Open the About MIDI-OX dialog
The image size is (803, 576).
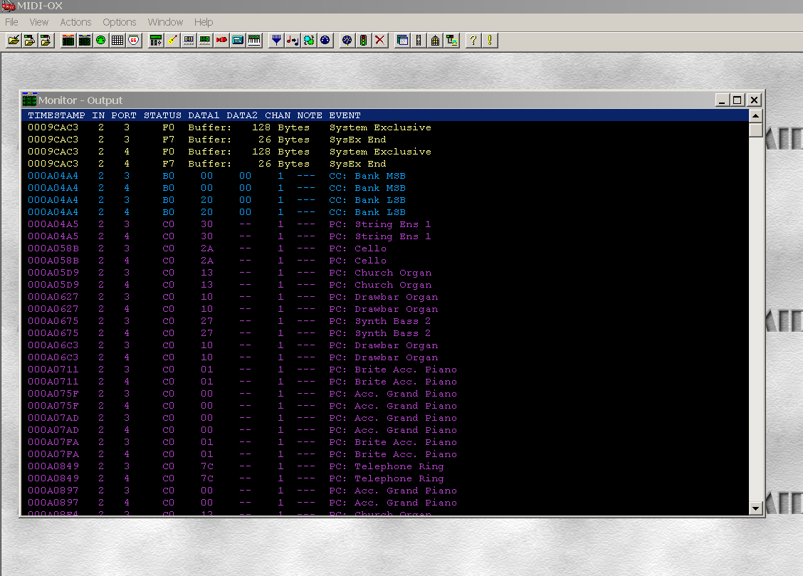(x=489, y=41)
